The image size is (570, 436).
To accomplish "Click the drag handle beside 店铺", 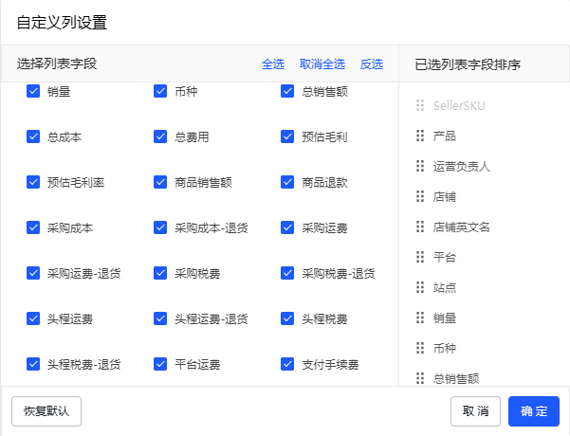I will (420, 196).
